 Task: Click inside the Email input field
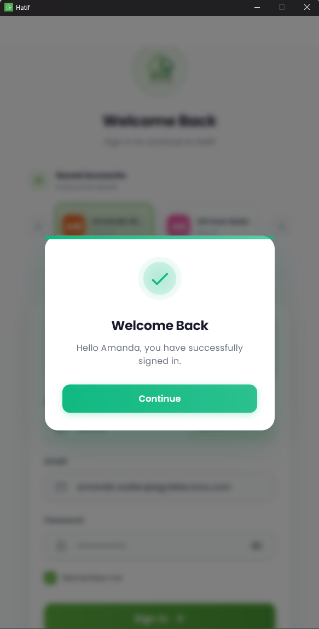click(x=159, y=486)
